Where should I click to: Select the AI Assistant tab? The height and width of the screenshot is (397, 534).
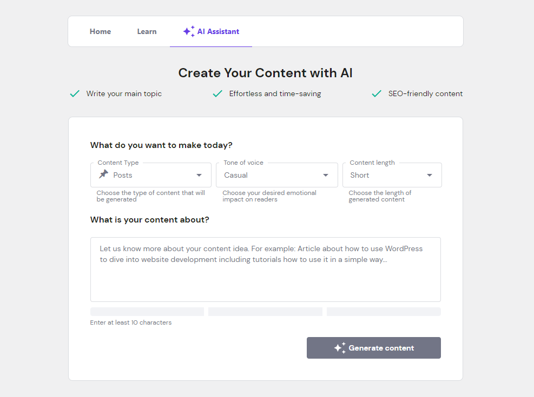click(x=216, y=31)
